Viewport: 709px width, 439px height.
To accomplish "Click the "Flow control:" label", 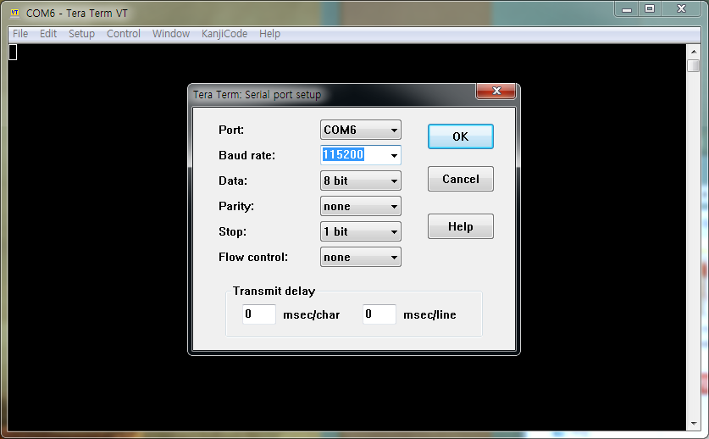I will 253,257.
